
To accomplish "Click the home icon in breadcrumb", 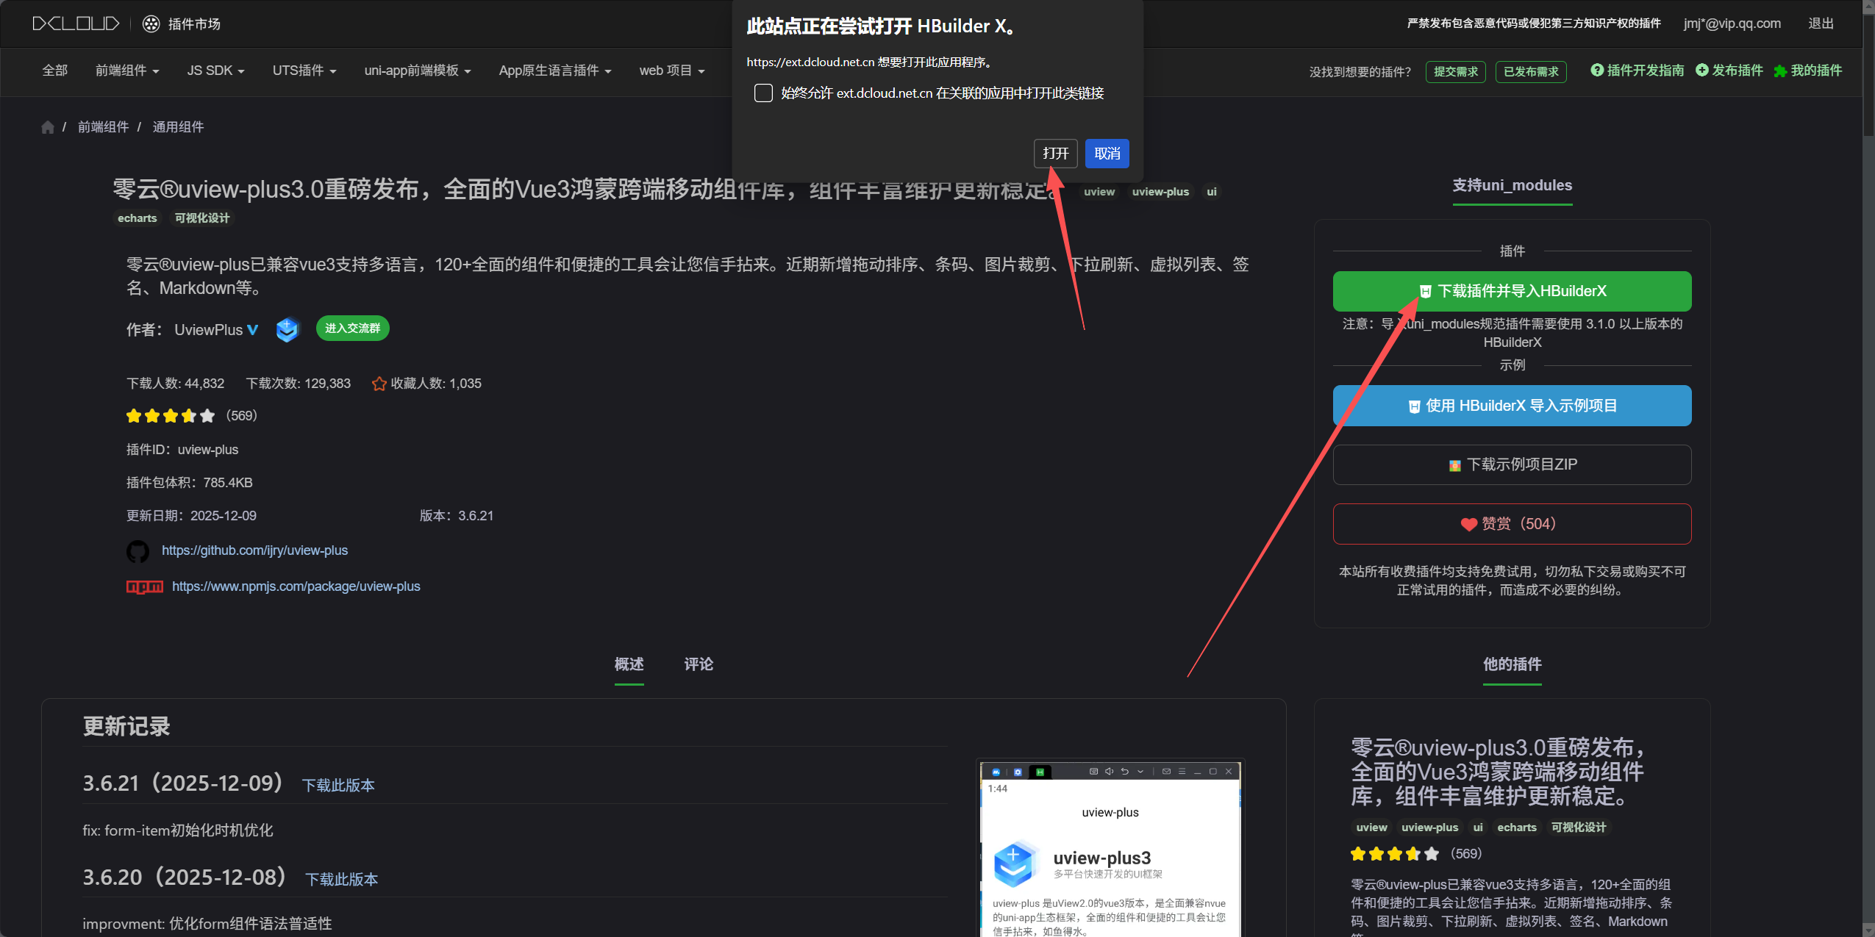I will [x=48, y=127].
